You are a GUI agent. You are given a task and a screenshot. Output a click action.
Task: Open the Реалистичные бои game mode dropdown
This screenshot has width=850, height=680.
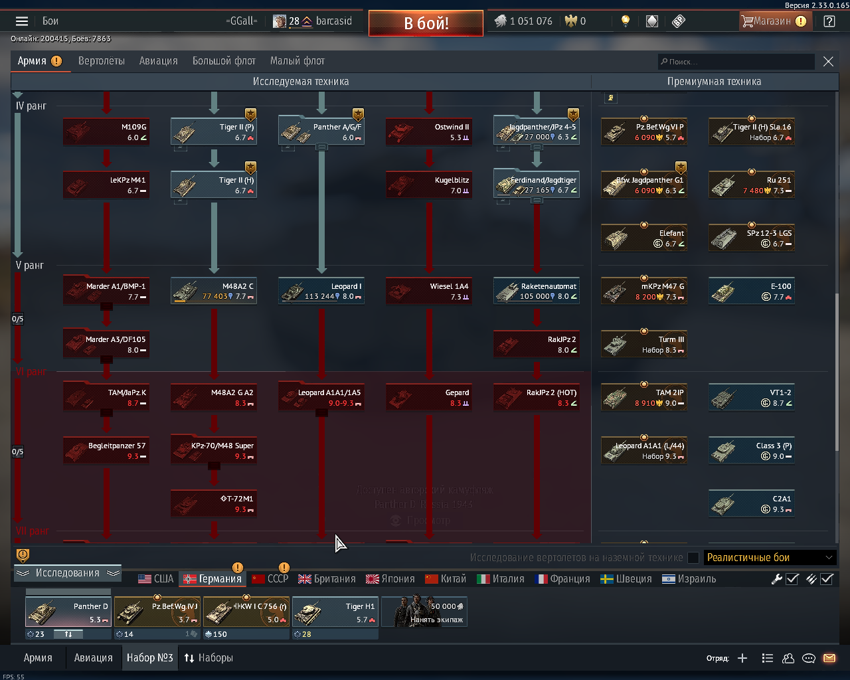(770, 558)
